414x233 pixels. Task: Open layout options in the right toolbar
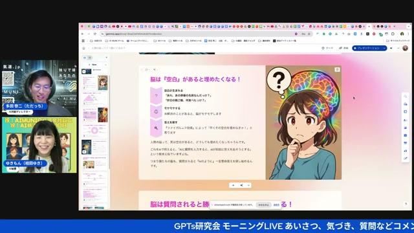406,112
